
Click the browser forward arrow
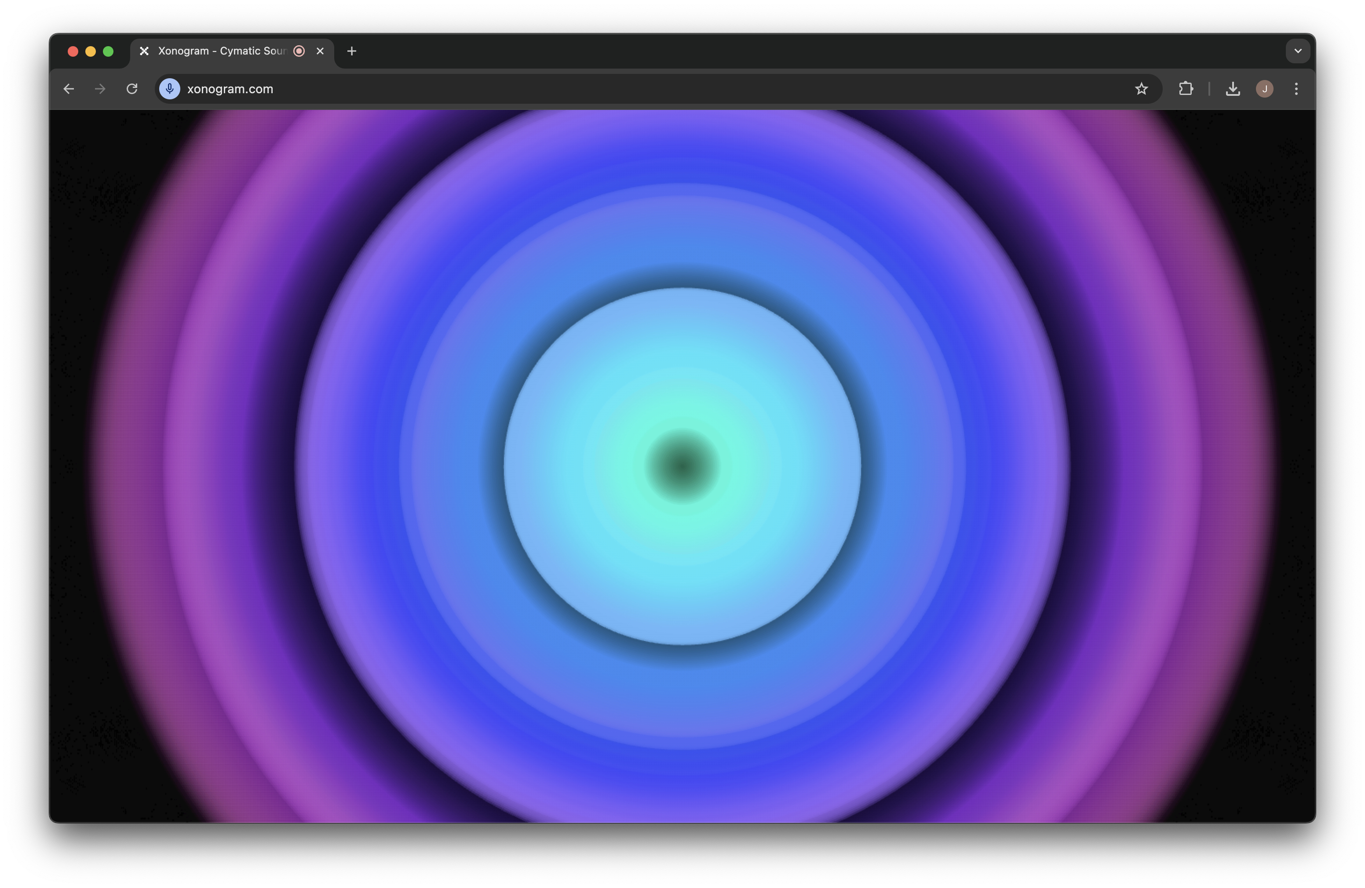[100, 89]
